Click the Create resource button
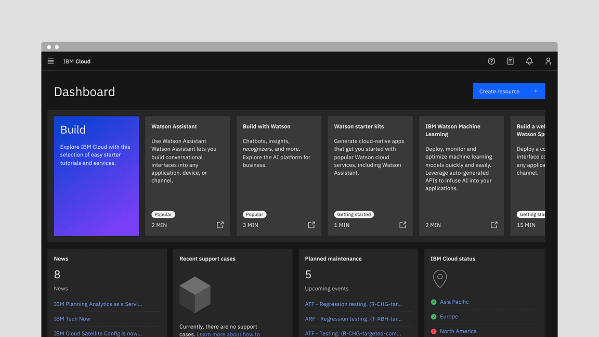 coord(509,91)
